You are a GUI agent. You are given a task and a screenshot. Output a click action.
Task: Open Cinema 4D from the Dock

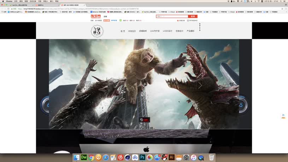(128, 157)
